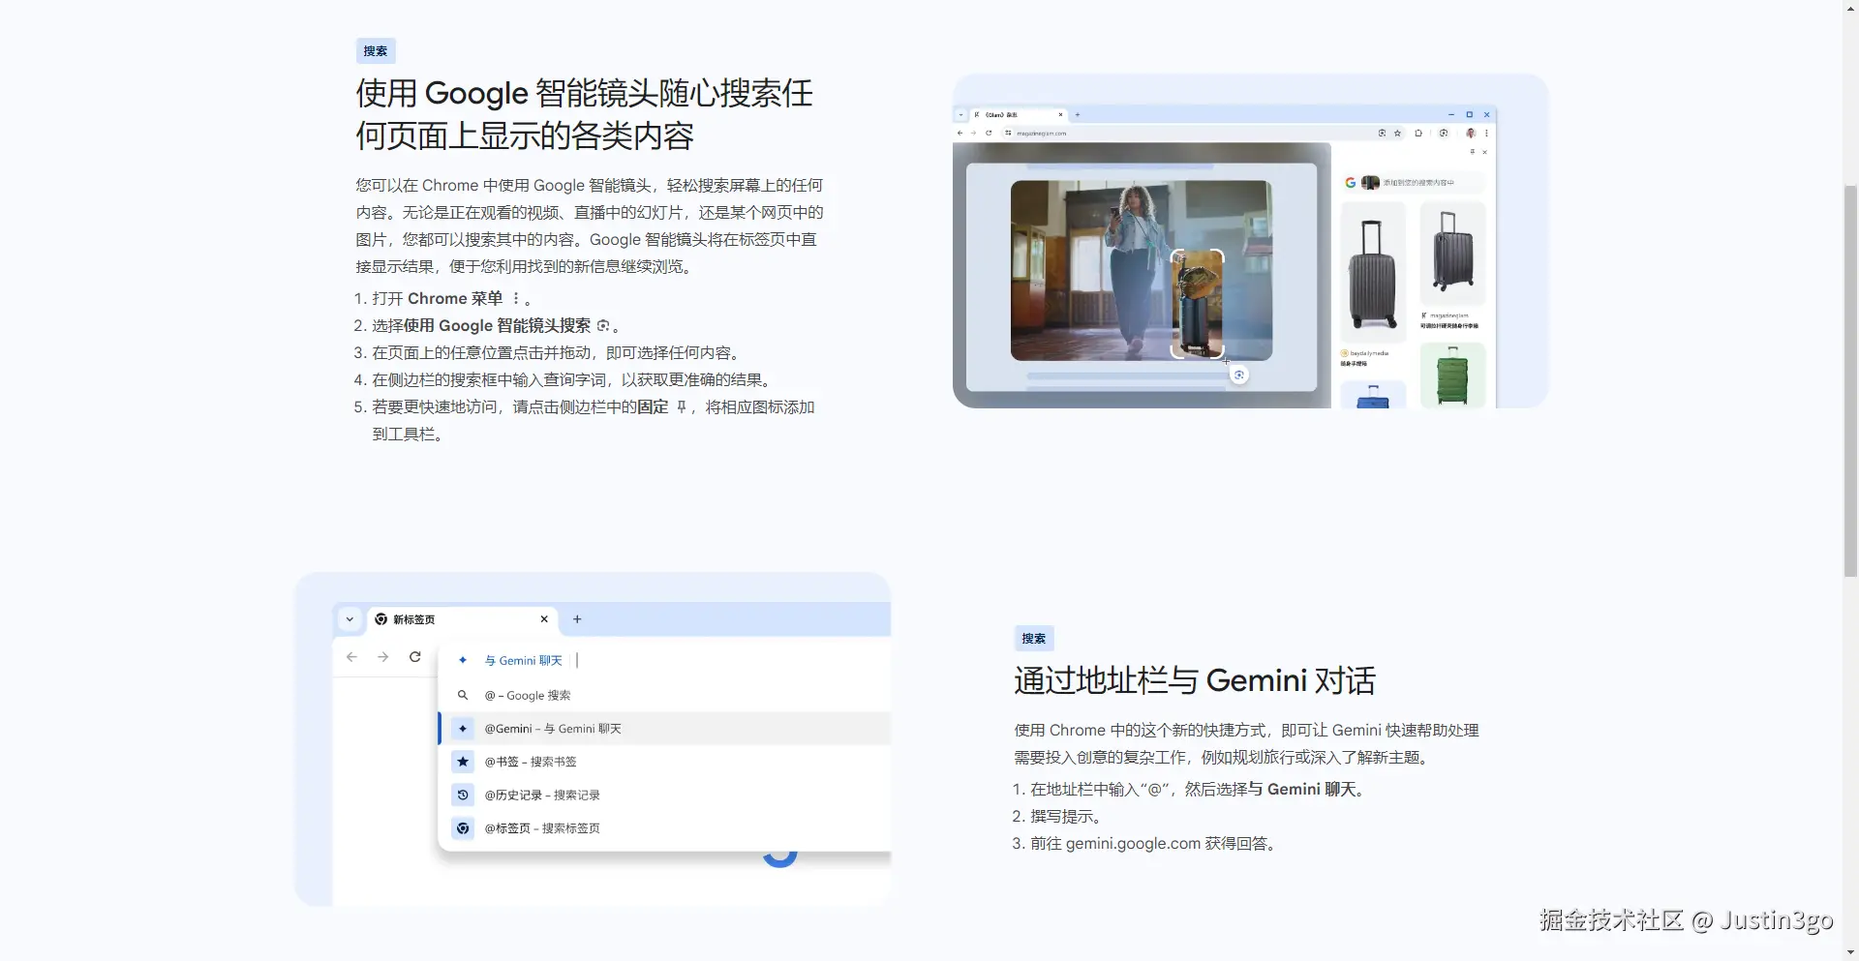Click the history clock icon of @历史记录

tap(463, 795)
